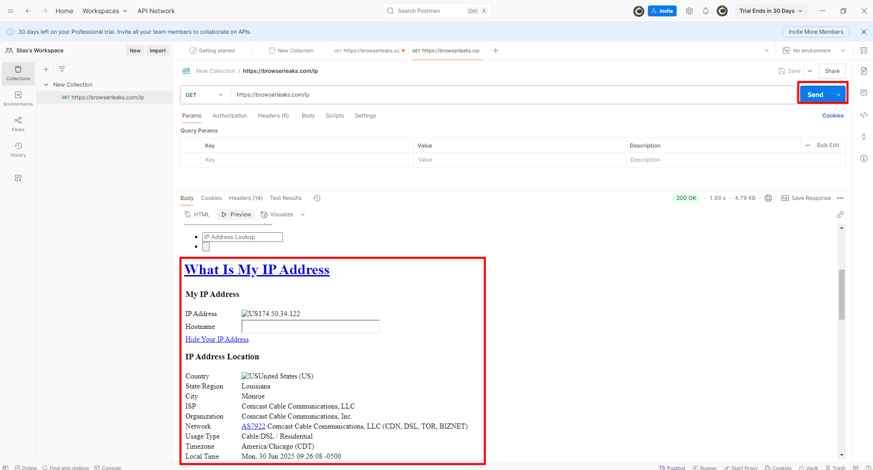This screenshot has width=873, height=470.
Task: Open the settings gear icon
Action: click(689, 11)
